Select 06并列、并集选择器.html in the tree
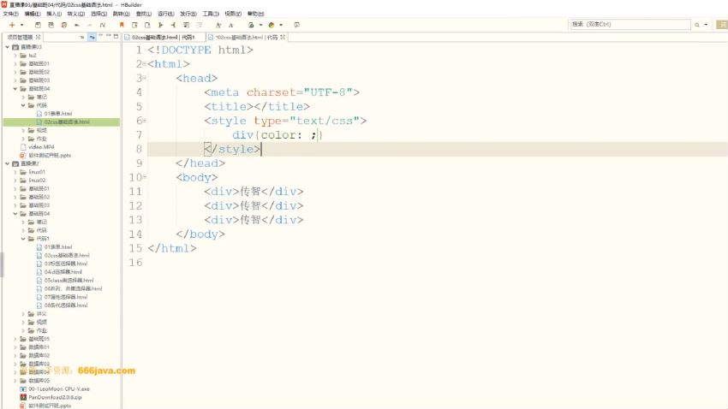 pyautogui.click(x=73, y=289)
